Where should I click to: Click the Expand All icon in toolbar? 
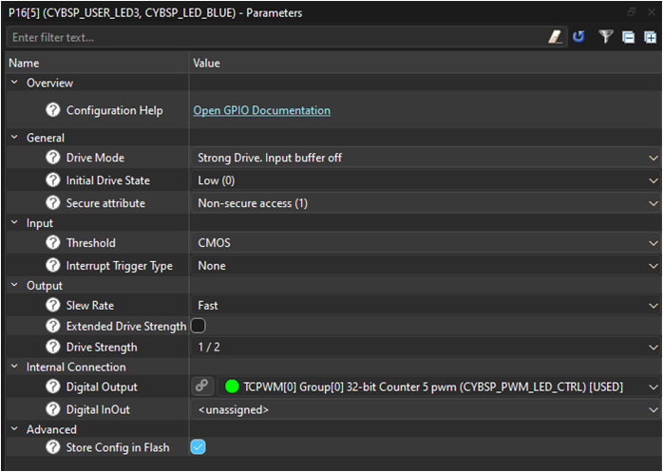pos(650,37)
